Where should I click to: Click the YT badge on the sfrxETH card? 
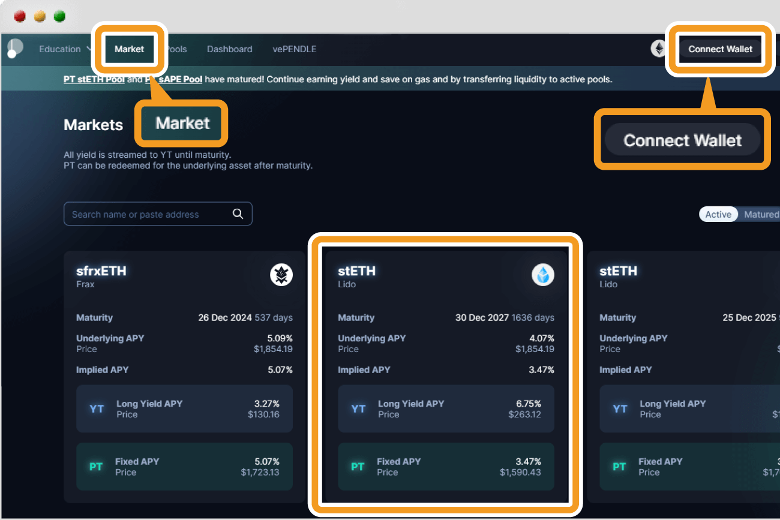[97, 409]
